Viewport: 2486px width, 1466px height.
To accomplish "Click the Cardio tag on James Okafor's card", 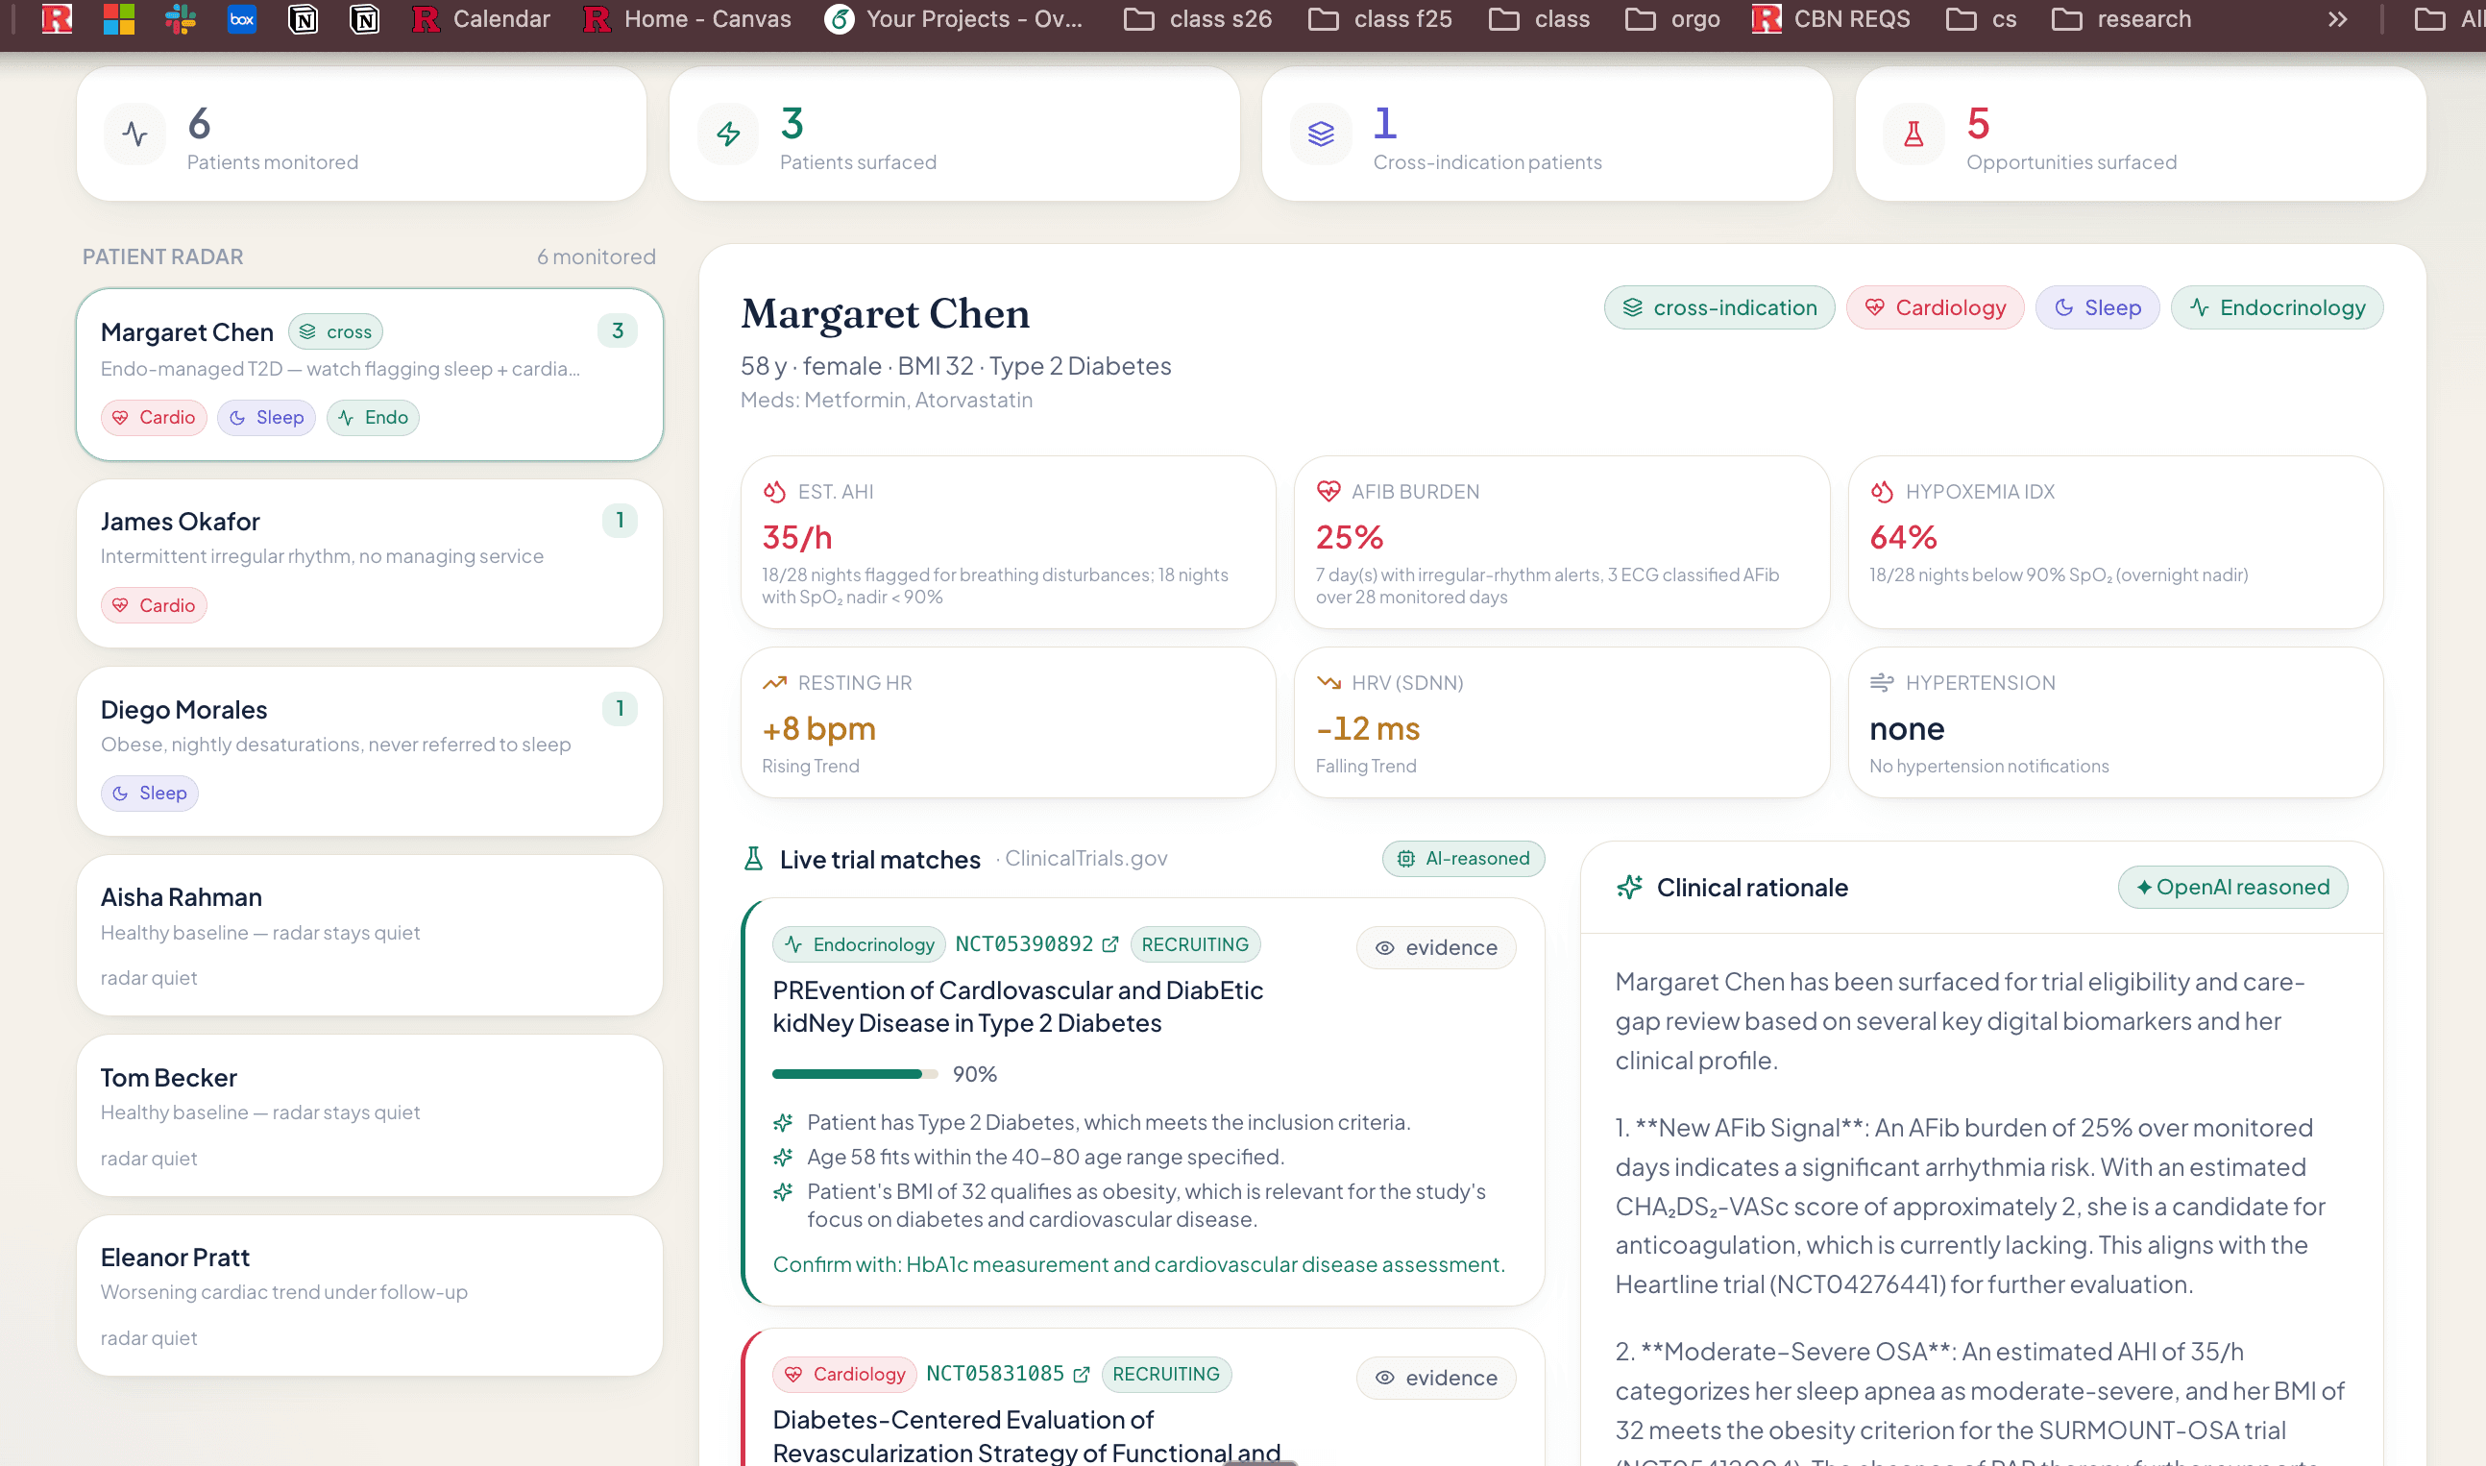I will (x=154, y=605).
